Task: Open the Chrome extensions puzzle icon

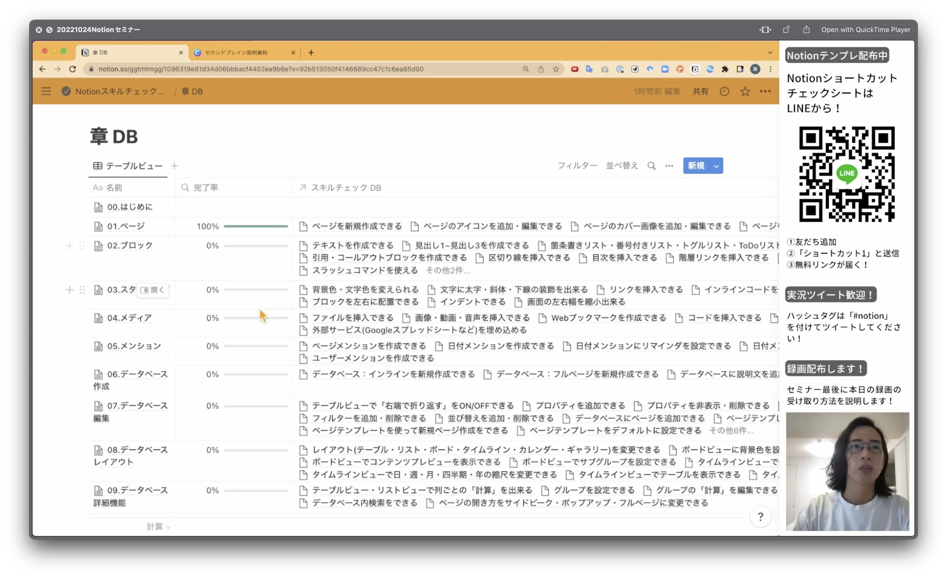Action: (x=725, y=69)
